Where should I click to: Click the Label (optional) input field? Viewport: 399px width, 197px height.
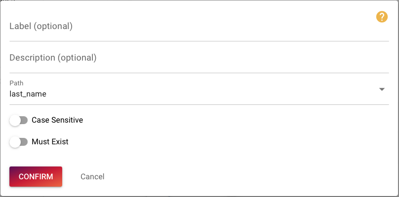coord(199,27)
